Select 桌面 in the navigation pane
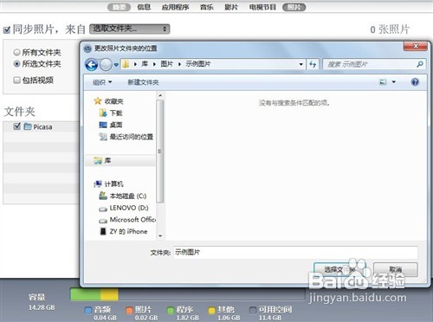 click(111, 125)
